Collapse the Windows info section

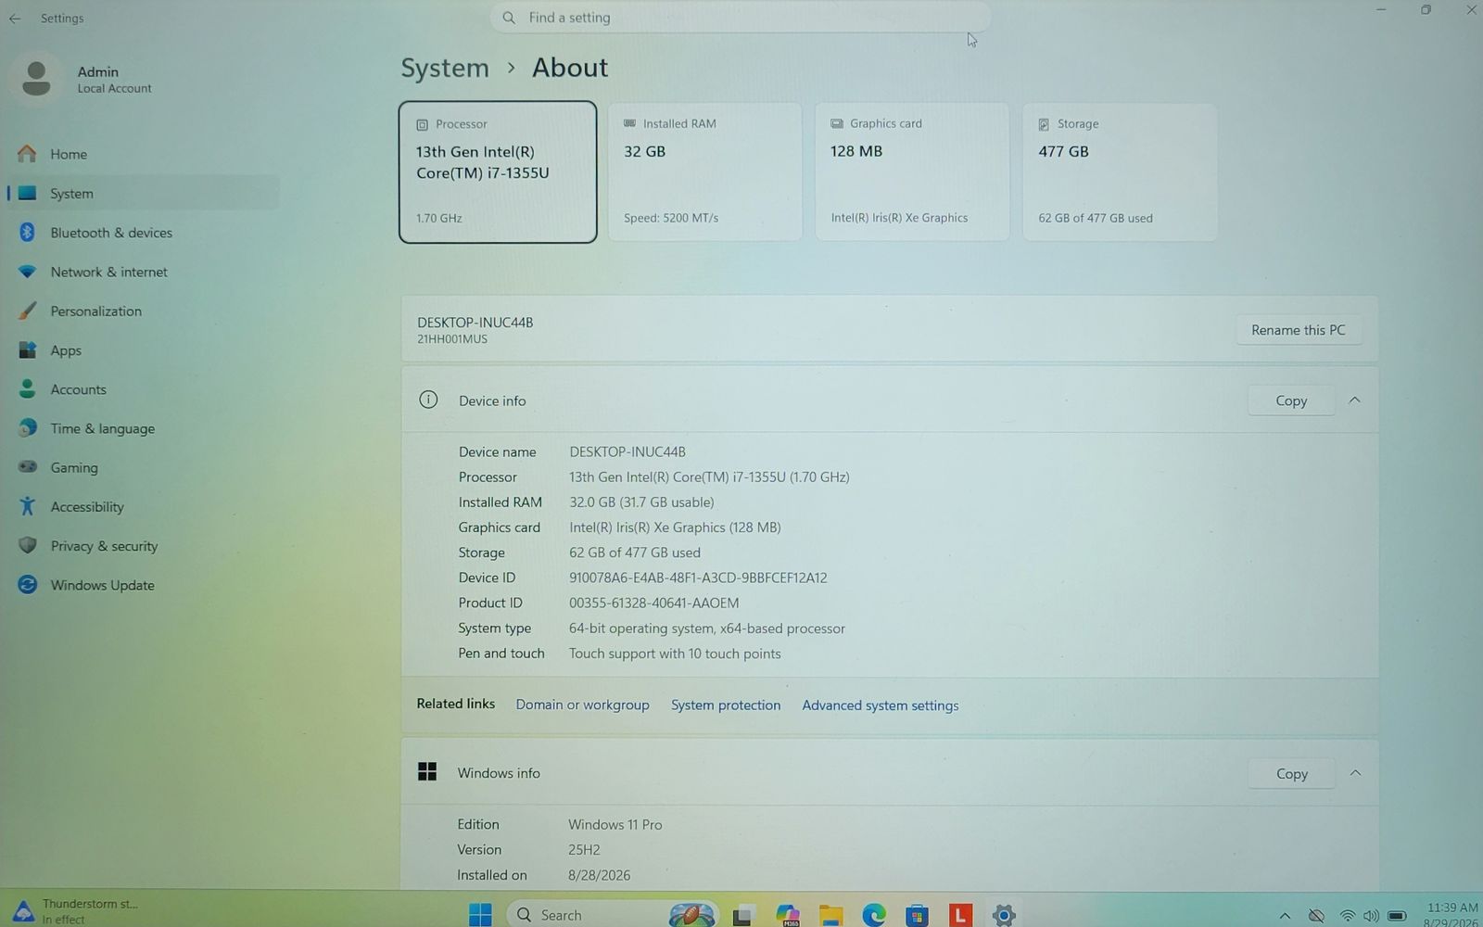[1355, 773]
